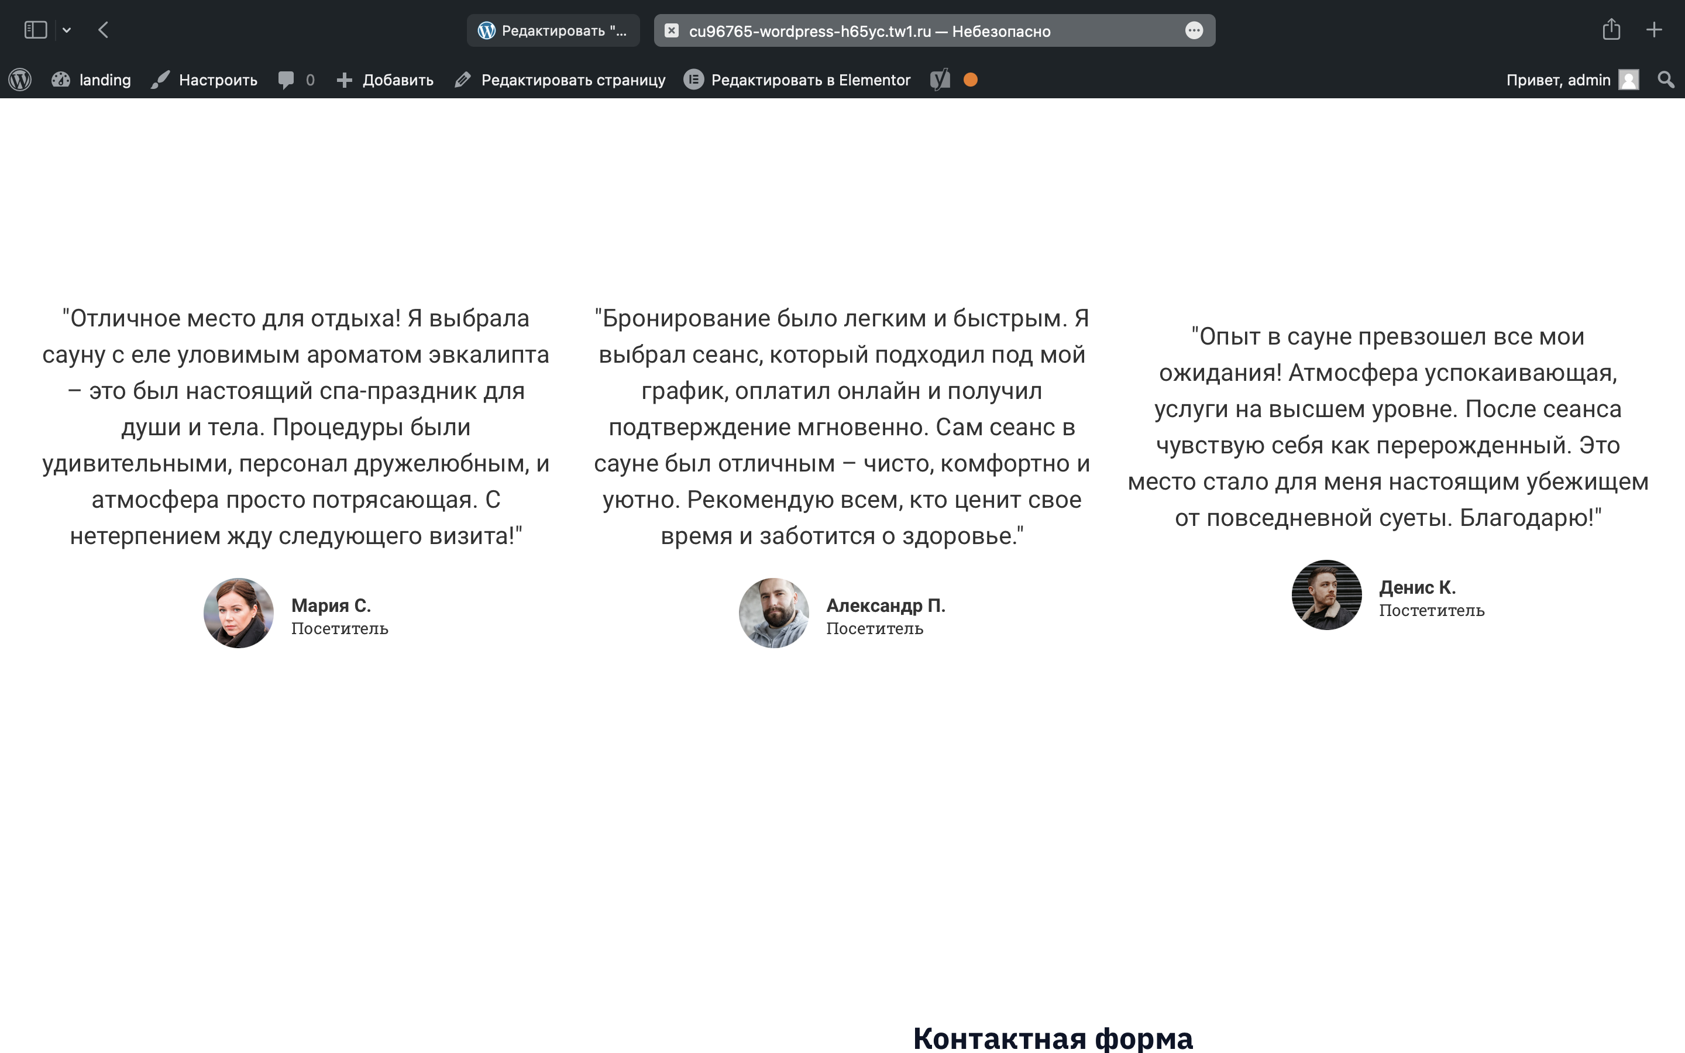Expand the sidebar options chevron
Image resolution: width=1685 pixels, height=1053 pixels.
(x=67, y=30)
